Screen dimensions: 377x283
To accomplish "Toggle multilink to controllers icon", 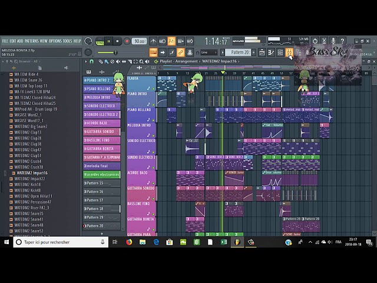I will pos(190,52).
